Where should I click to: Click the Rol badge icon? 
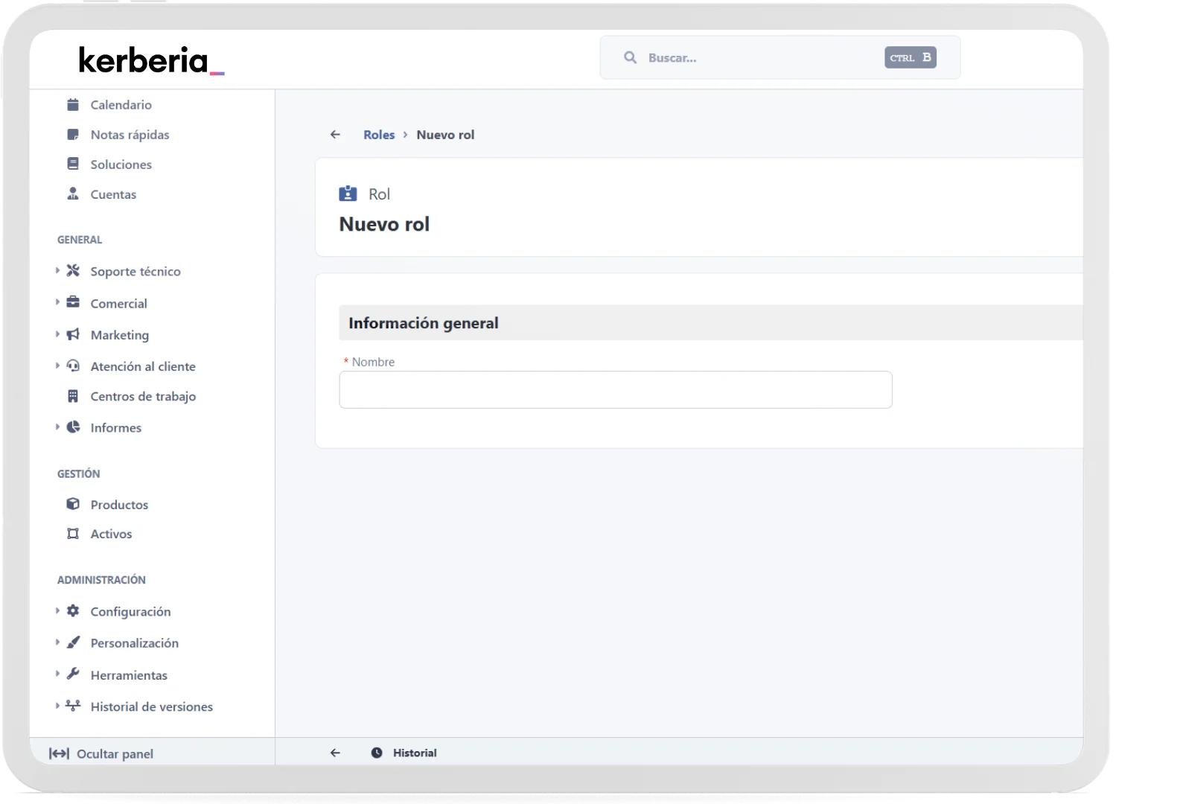(348, 194)
